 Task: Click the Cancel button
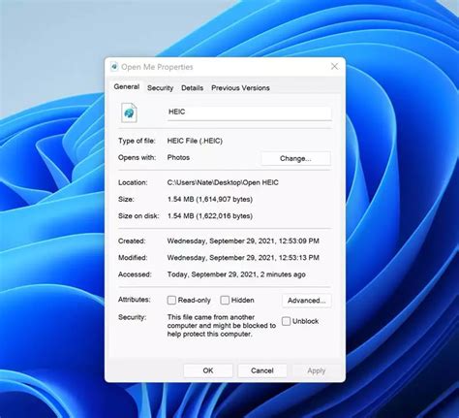point(262,370)
